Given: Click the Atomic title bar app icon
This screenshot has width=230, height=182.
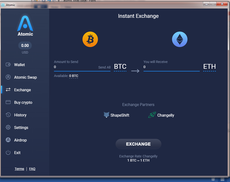Looking at the screenshot, I should [x=3, y=5].
